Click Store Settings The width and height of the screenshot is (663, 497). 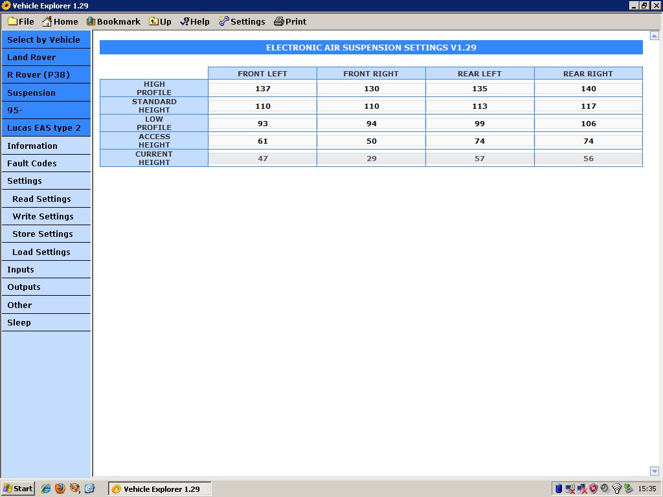click(x=46, y=234)
